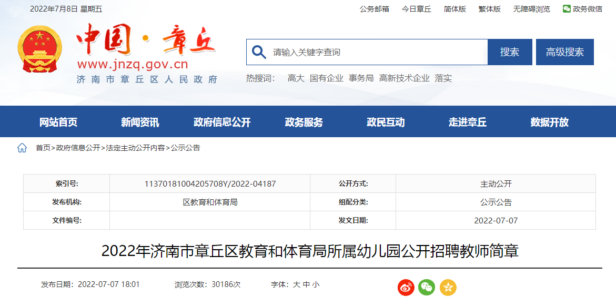The width and height of the screenshot is (616, 297).
Task: Open 公务邮箱 link
Action: click(x=375, y=8)
